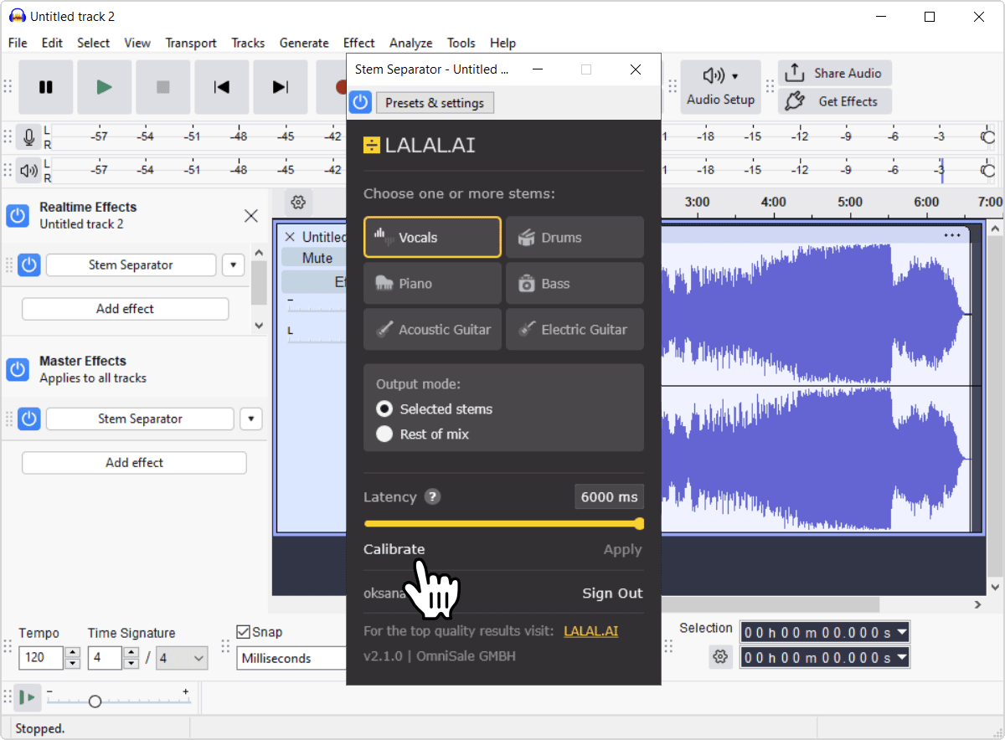Viewport: 1005px width, 740px height.
Task: Click Calibrate in Stem Separator
Action: coord(394,549)
